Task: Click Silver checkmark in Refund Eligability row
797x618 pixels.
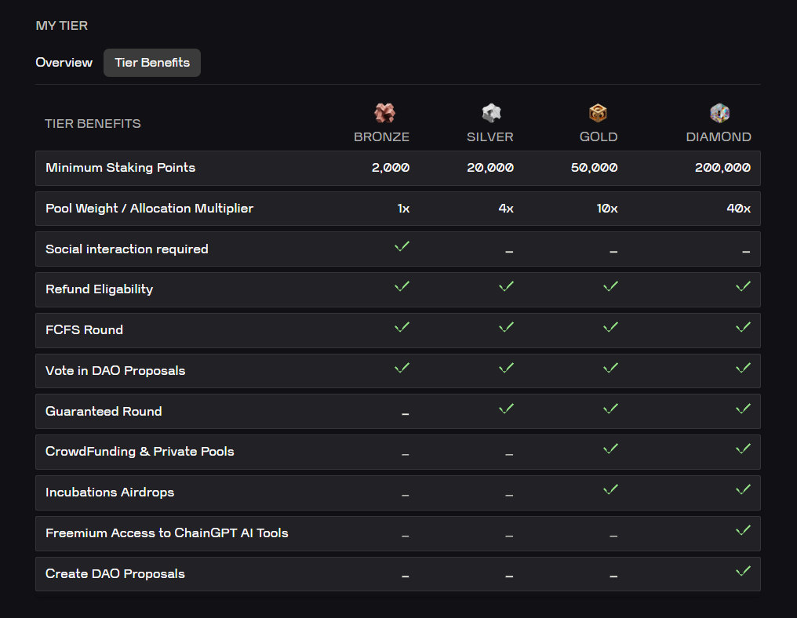Action: point(506,286)
